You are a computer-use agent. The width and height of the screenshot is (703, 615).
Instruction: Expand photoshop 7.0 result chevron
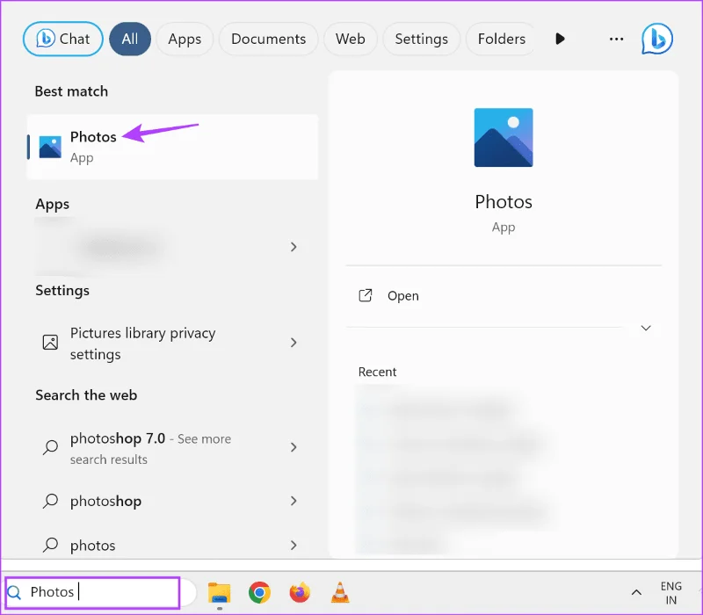294,447
